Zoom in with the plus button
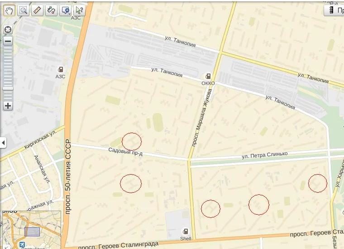This screenshot has width=344, height=249. pyautogui.click(x=8, y=106)
